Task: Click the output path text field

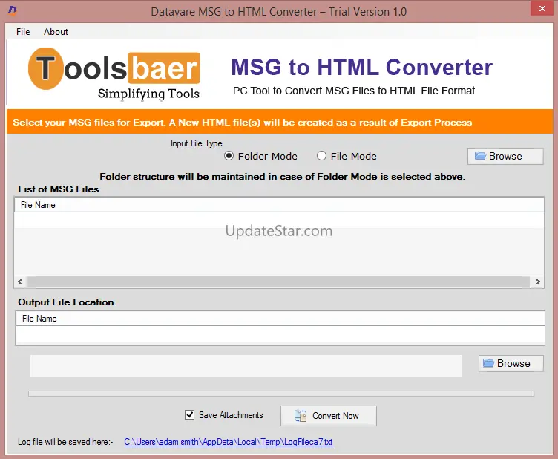Action: [x=246, y=365]
